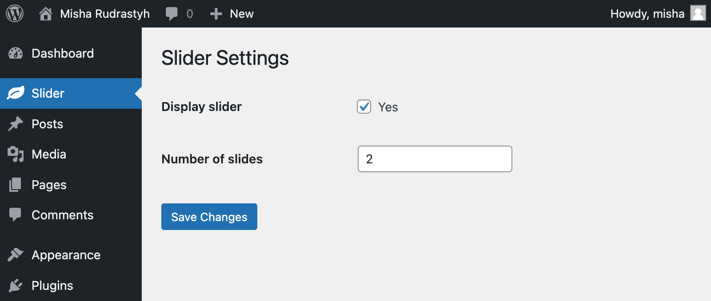Viewport: 711px width, 301px height.
Task: Uncheck the Display slider Yes checkbox
Action: pyautogui.click(x=364, y=107)
